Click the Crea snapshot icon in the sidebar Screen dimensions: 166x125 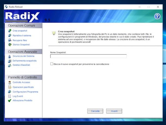pyautogui.click(x=10, y=31)
